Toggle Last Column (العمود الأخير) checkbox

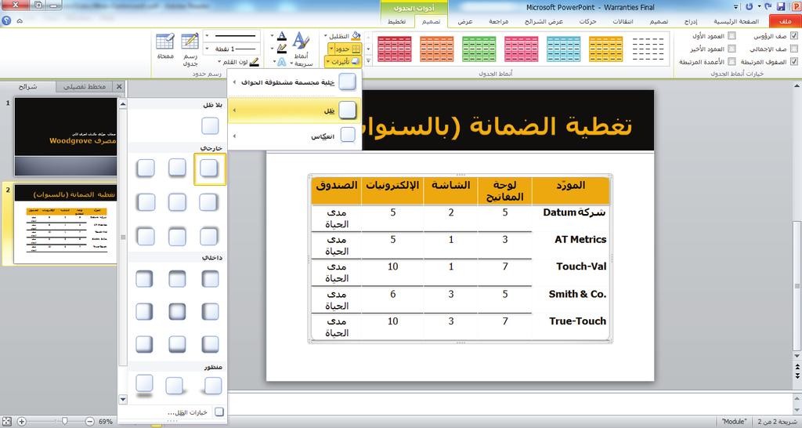732,49
